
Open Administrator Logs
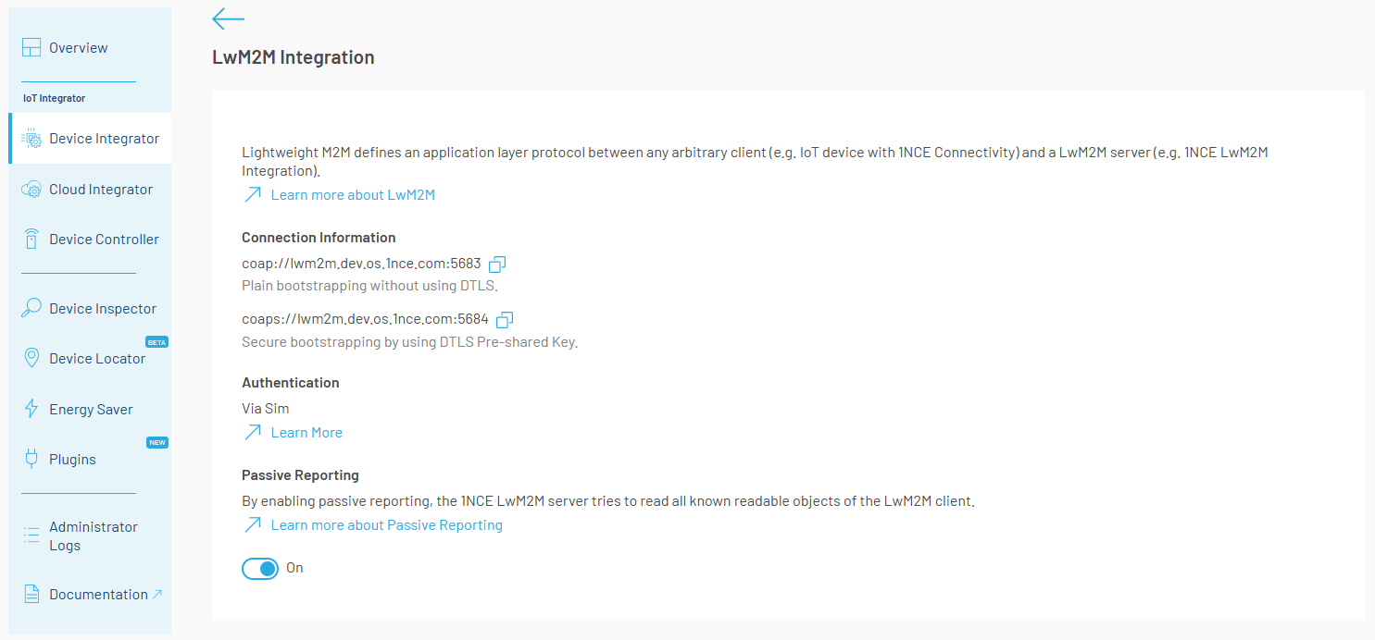point(31,535)
